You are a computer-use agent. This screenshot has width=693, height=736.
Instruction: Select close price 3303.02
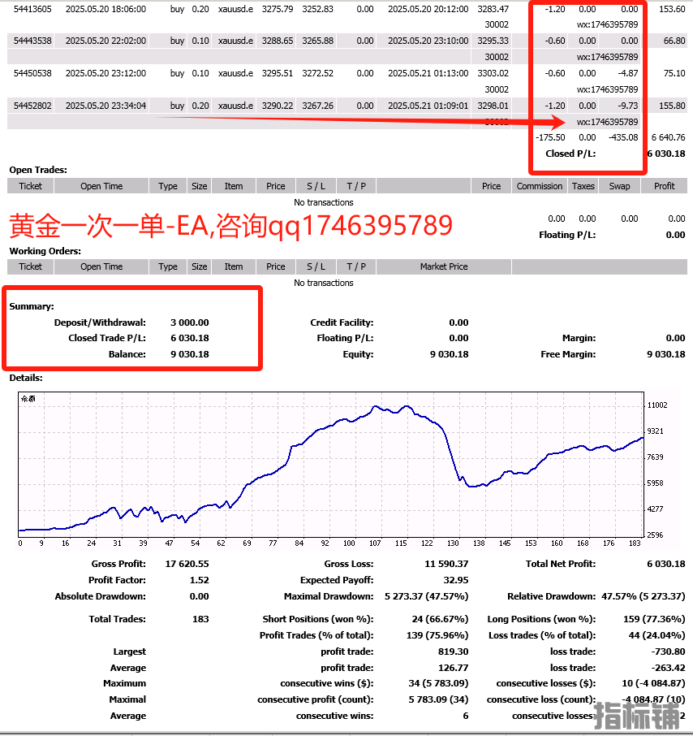tap(493, 73)
